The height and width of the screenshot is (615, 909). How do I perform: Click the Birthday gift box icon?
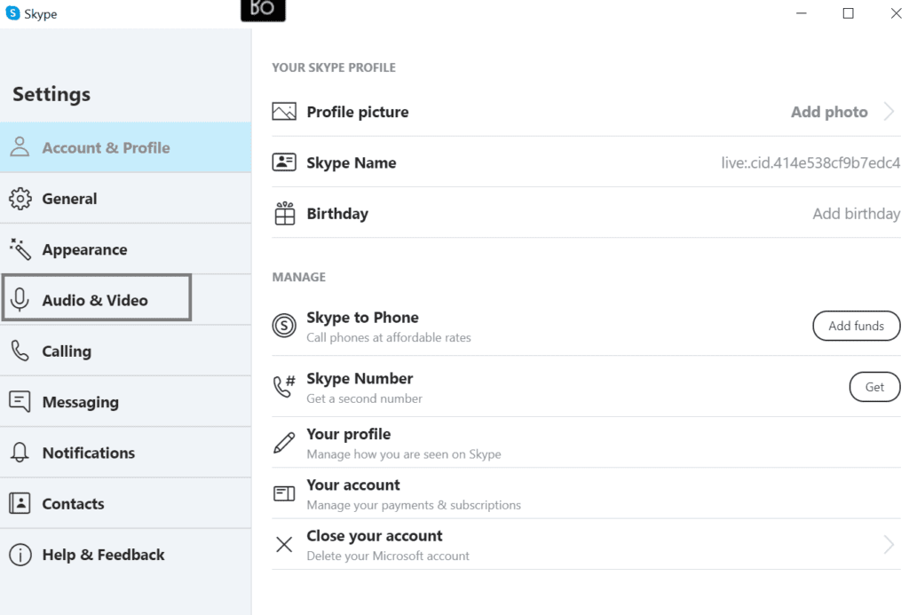point(284,213)
